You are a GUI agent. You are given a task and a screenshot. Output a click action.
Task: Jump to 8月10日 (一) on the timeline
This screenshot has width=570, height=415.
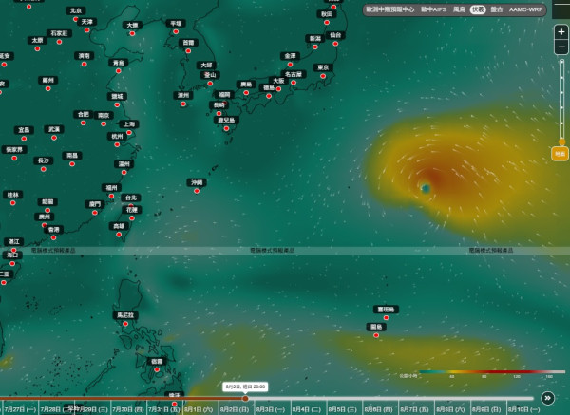(523, 409)
